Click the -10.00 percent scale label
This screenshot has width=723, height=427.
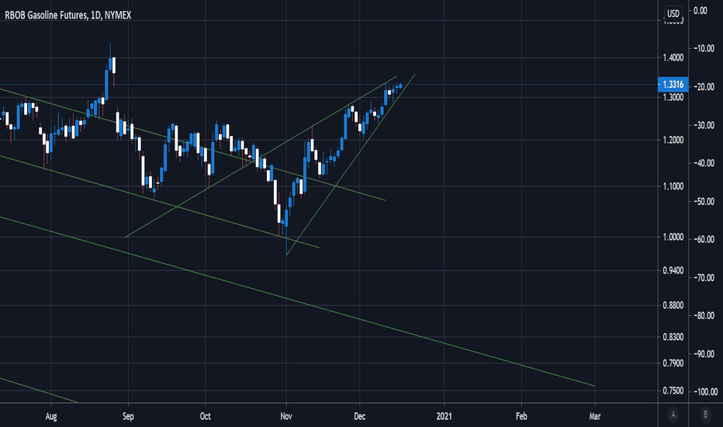coord(704,48)
